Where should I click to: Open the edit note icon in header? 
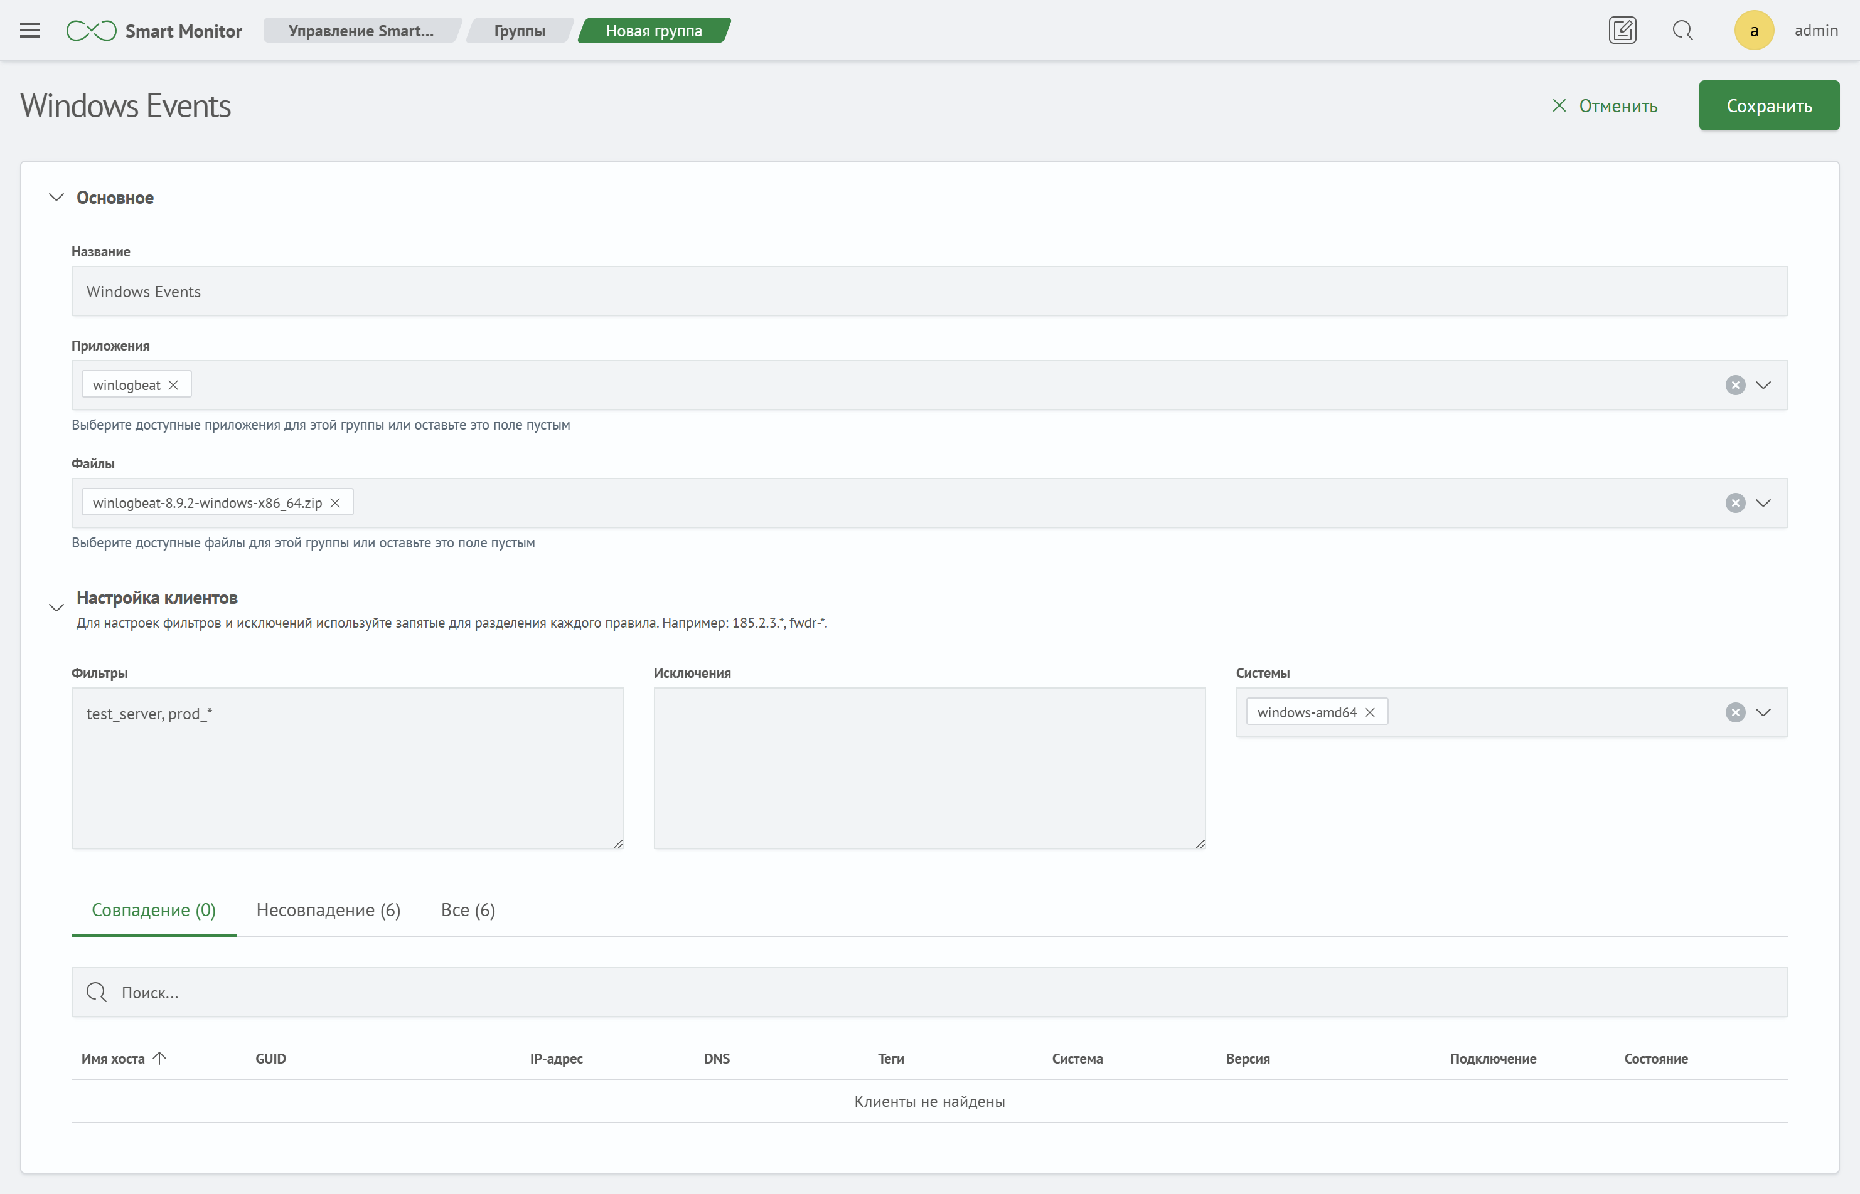[x=1623, y=30]
